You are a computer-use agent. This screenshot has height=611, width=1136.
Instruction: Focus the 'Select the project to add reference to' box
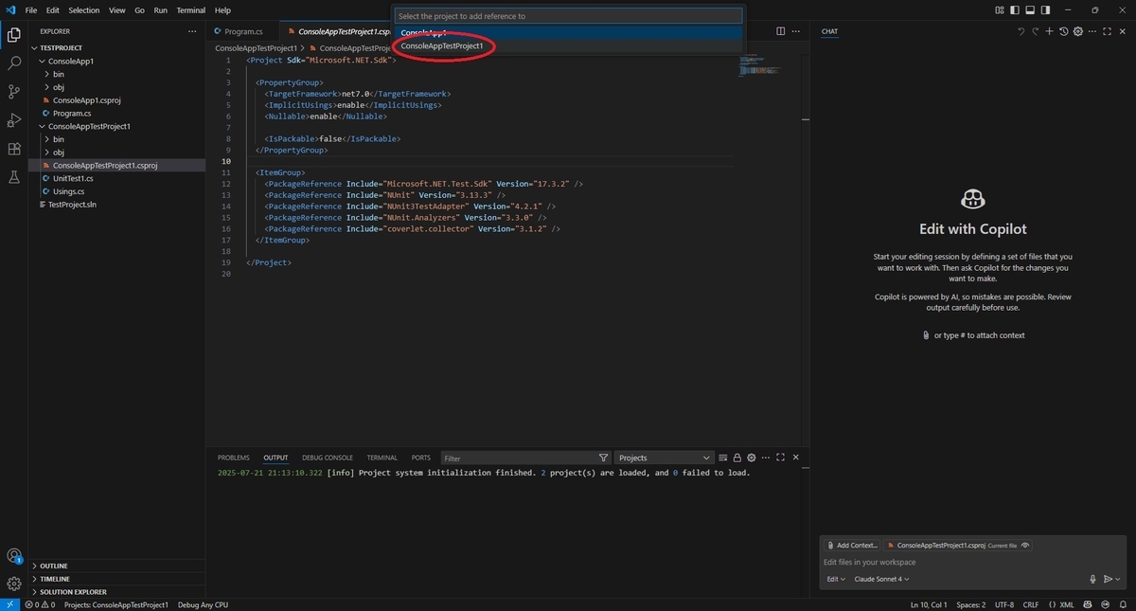click(568, 16)
